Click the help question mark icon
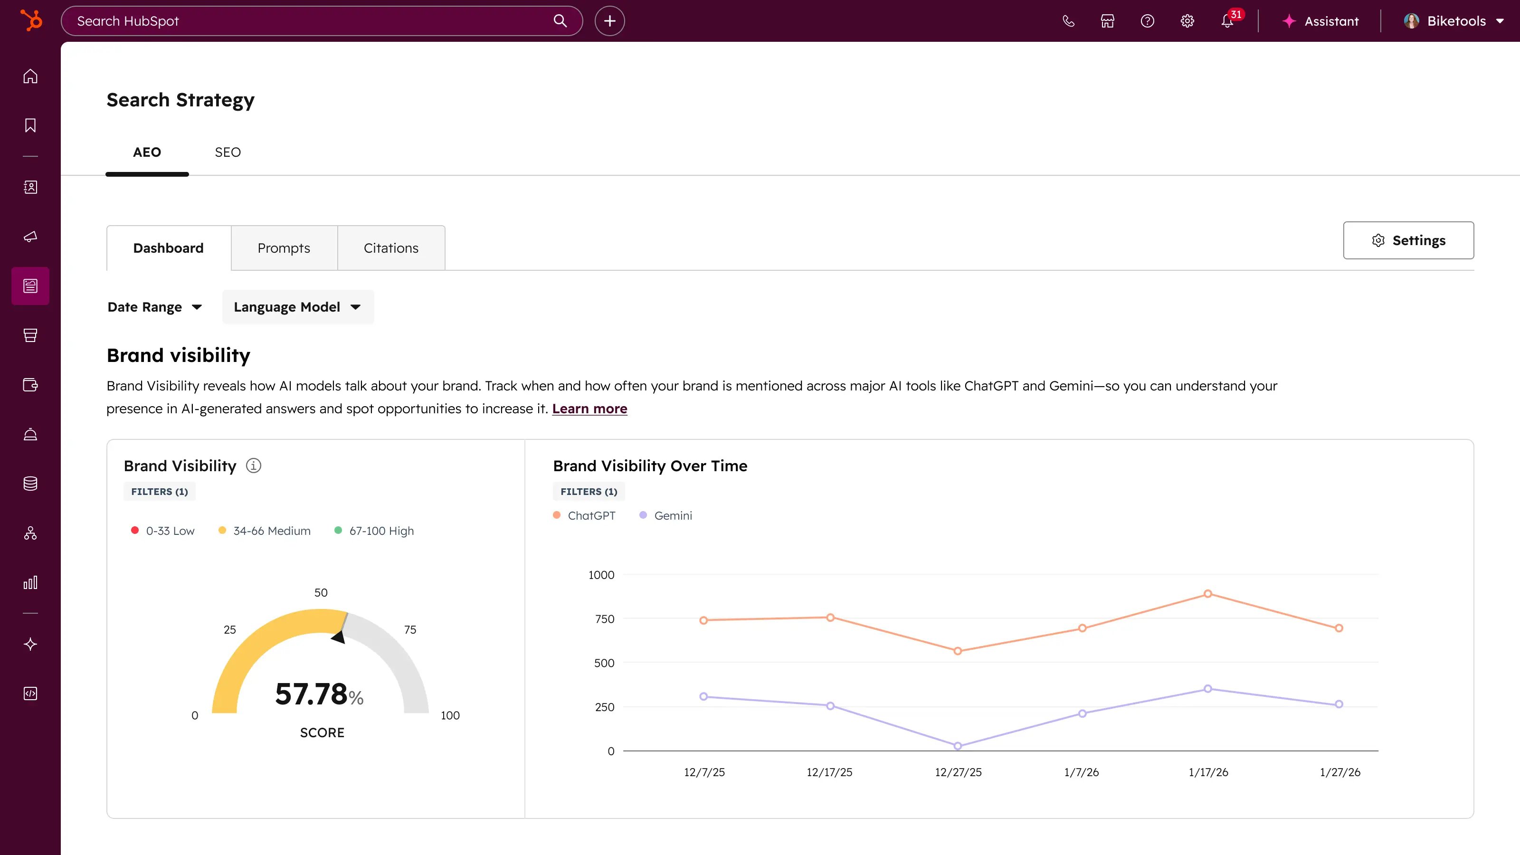The width and height of the screenshot is (1520, 855). [1147, 21]
